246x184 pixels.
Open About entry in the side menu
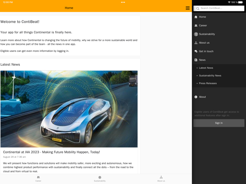click(x=219, y=97)
